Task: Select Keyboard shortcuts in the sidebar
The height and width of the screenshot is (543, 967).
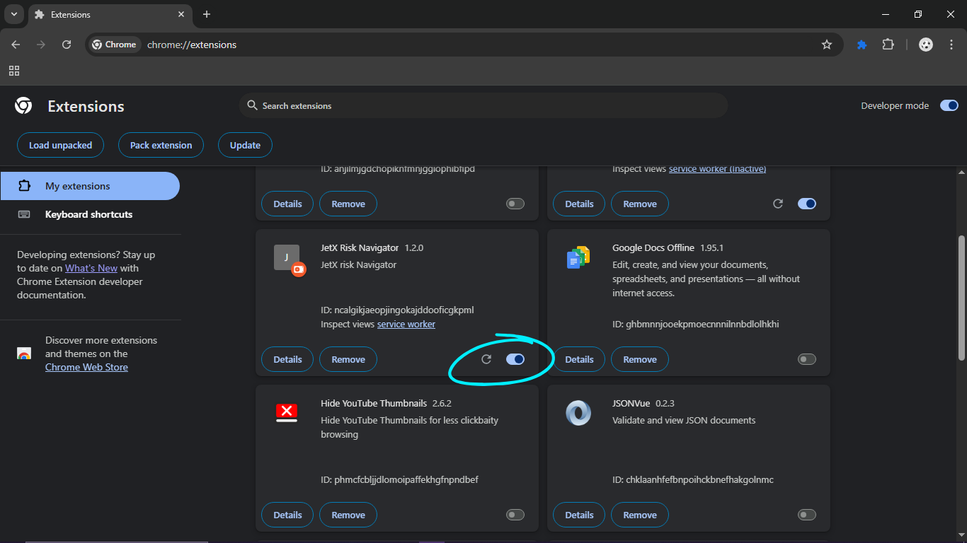Action: tap(88, 214)
